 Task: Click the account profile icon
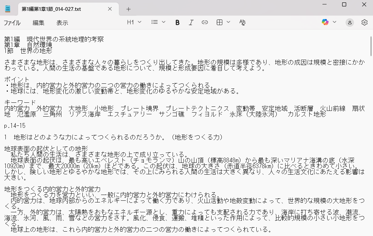click(350, 22)
